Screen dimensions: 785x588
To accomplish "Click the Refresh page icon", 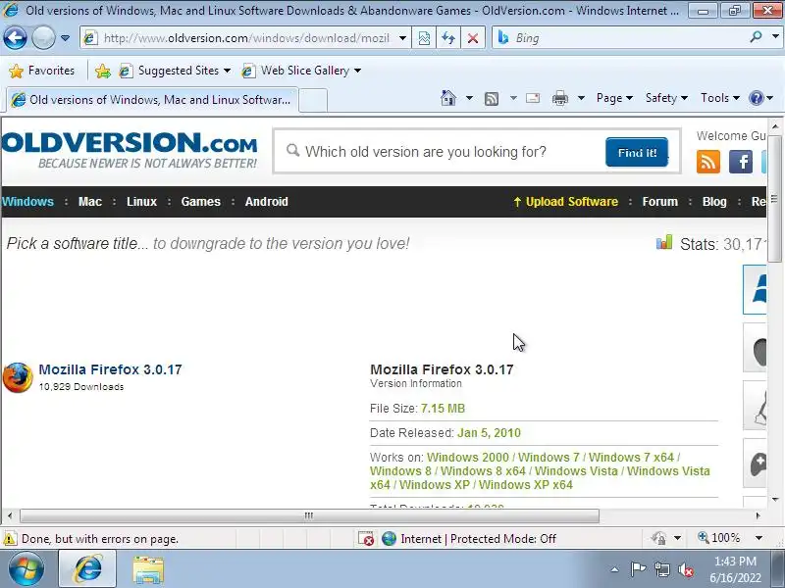I will coord(448,38).
